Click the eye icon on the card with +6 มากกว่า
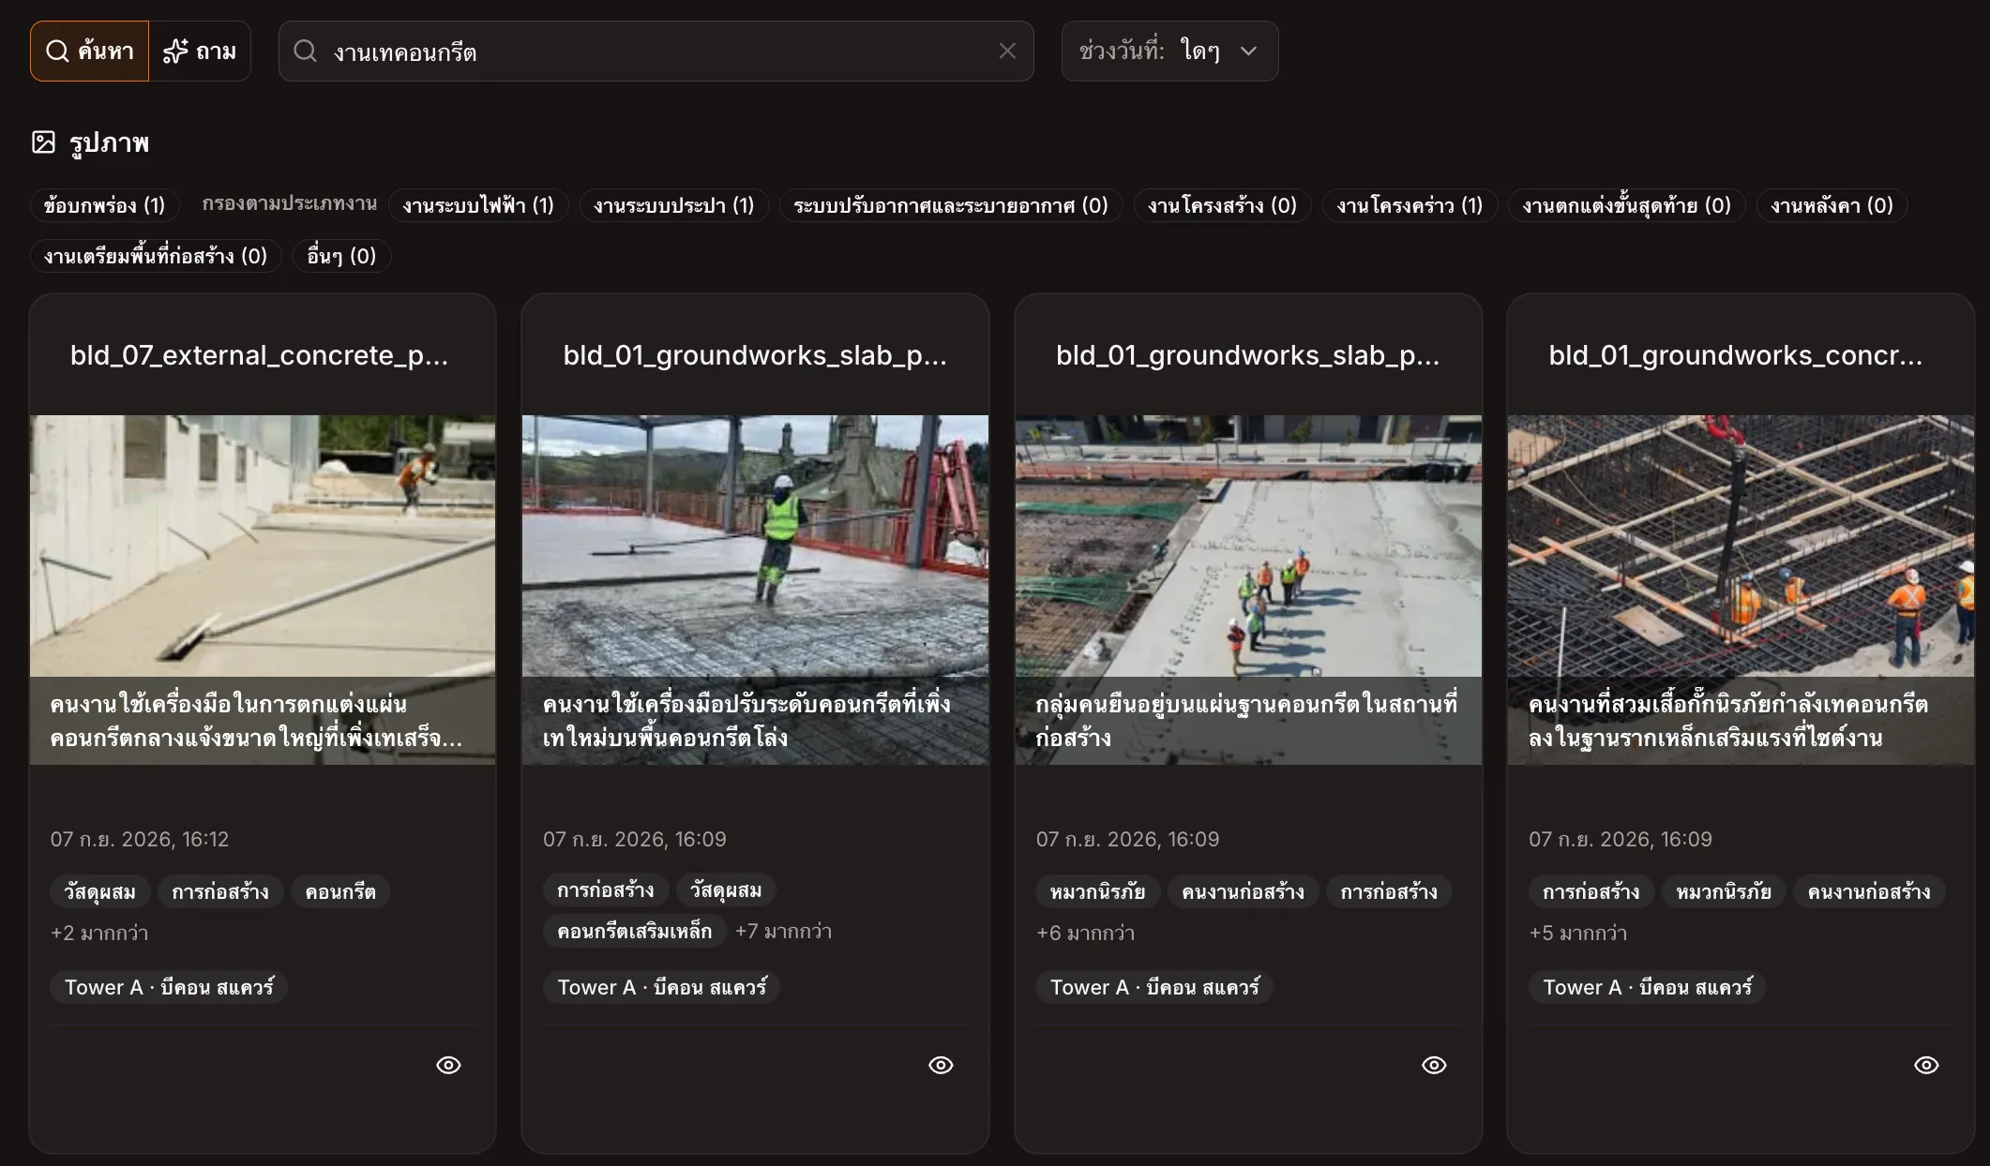The width and height of the screenshot is (1990, 1166). [1434, 1065]
